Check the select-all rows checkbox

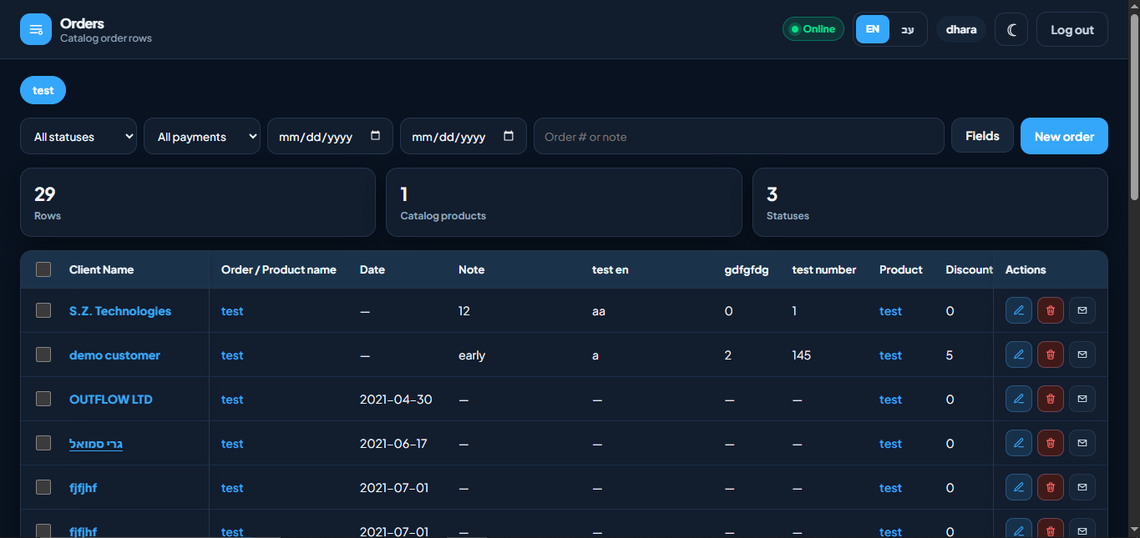(x=43, y=269)
